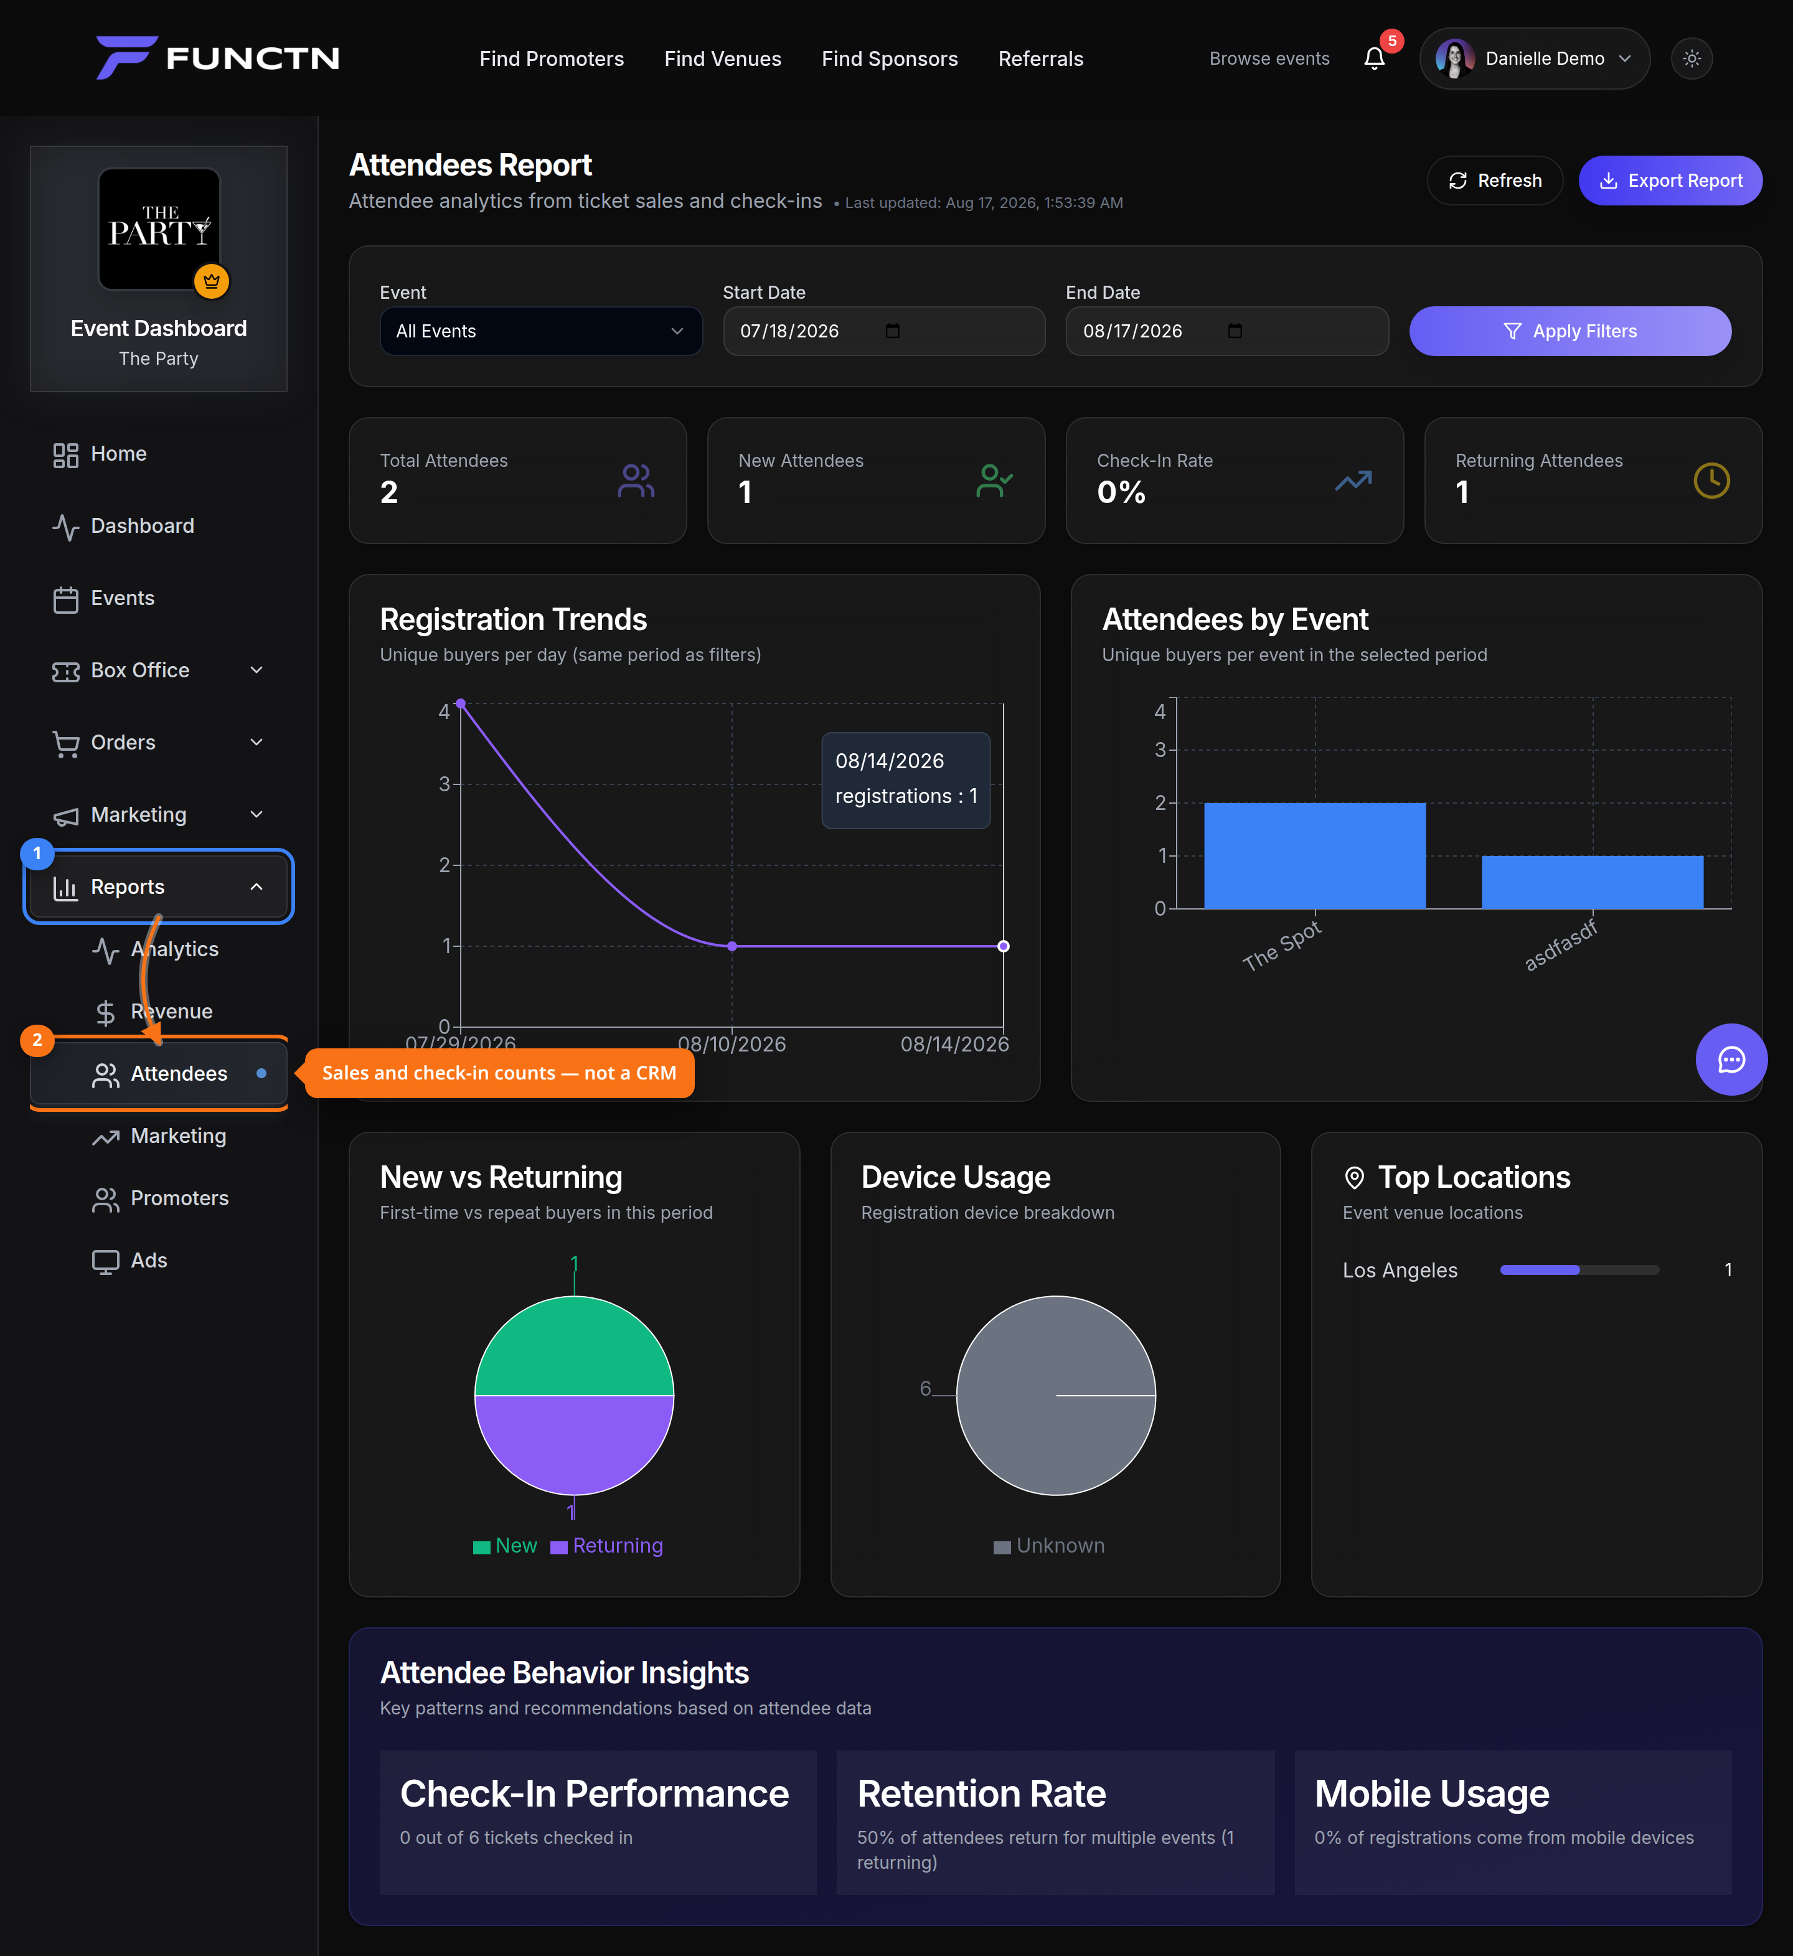
Task: Click the Los Angeles progress bar
Action: coord(1579,1270)
